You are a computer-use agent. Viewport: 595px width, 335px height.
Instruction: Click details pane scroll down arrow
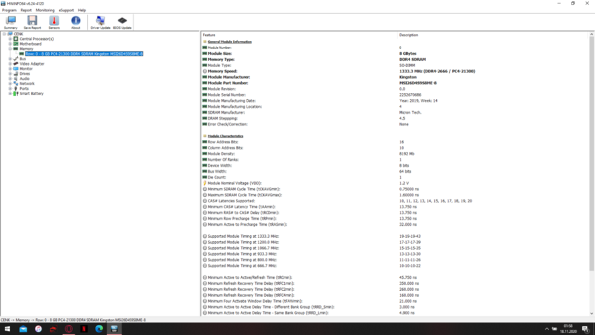pyautogui.click(x=592, y=314)
